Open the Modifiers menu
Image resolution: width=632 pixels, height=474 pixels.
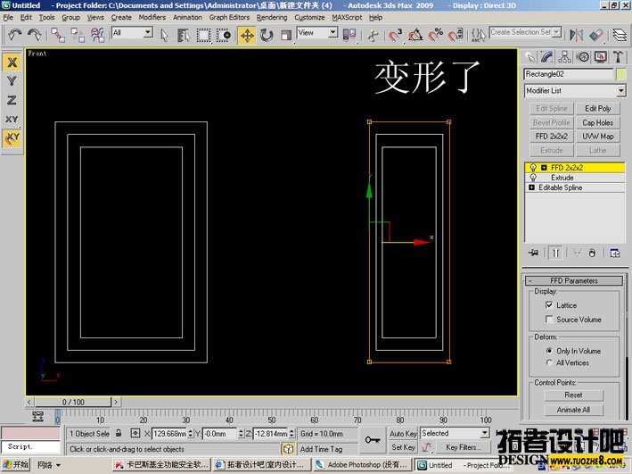[152, 17]
